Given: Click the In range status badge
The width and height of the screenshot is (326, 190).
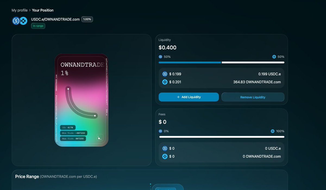Looking at the screenshot, I should [x=38, y=26].
